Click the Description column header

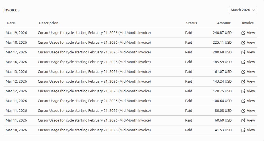pyautogui.click(x=49, y=23)
